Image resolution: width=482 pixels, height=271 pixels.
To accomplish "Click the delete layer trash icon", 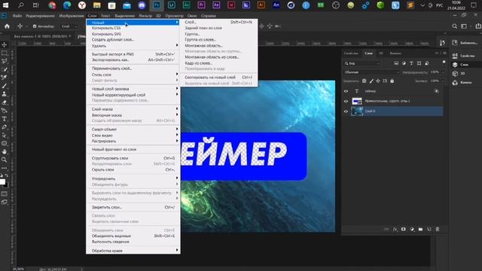I will coord(438,229).
